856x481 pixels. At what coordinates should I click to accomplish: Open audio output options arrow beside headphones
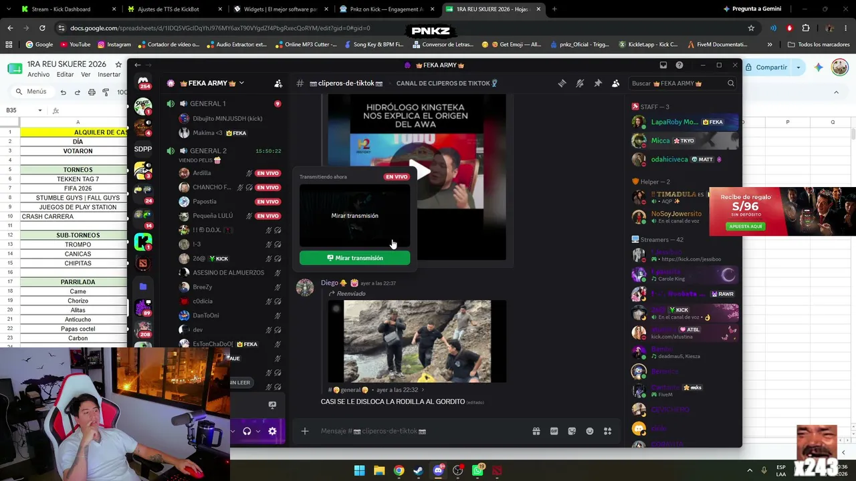pos(257,432)
